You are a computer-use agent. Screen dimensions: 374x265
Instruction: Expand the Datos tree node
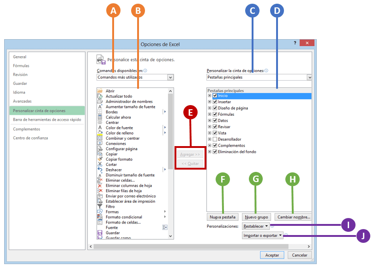pos(210,120)
